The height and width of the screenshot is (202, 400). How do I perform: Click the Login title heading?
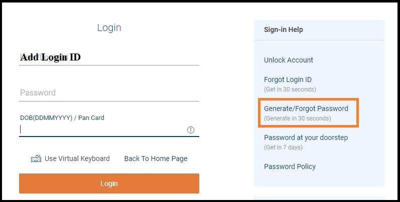[x=109, y=28]
